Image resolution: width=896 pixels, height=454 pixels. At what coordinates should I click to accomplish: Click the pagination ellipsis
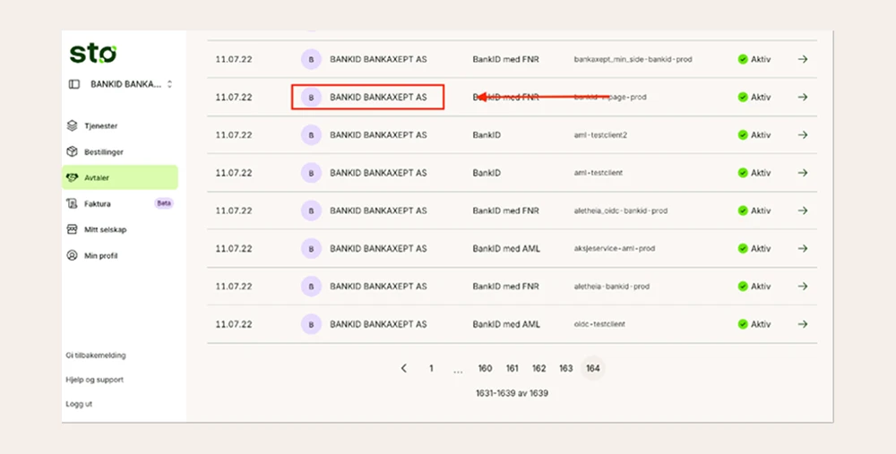coord(458,370)
